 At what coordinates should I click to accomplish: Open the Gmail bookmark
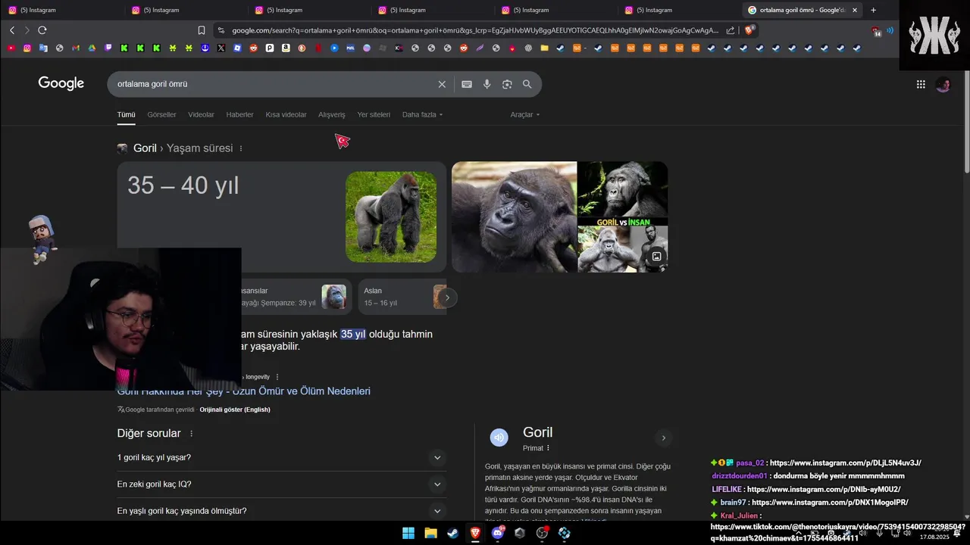[x=76, y=48]
